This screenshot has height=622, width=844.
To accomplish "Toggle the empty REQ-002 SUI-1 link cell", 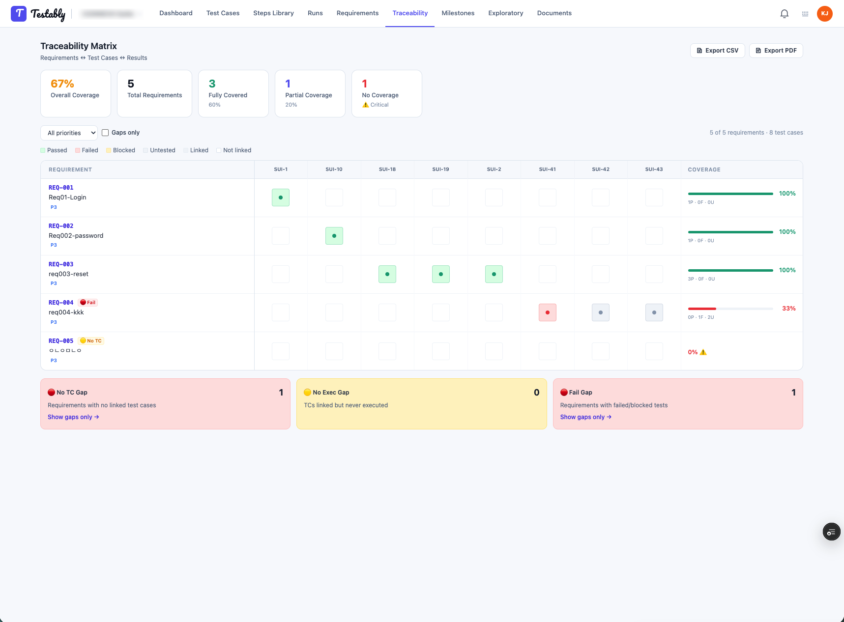I will coord(281,236).
